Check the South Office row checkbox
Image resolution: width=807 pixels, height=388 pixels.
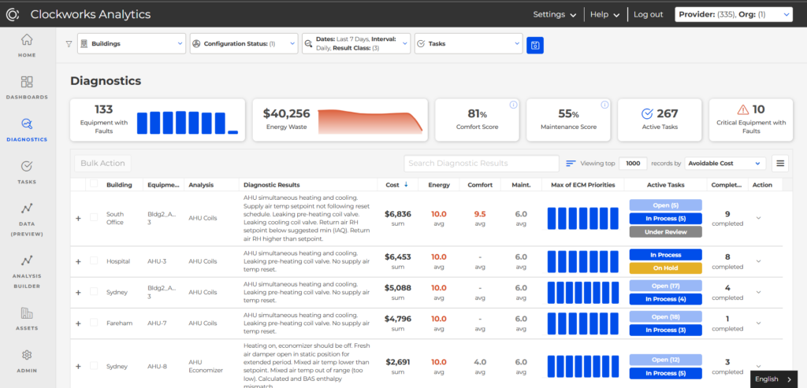click(x=94, y=217)
